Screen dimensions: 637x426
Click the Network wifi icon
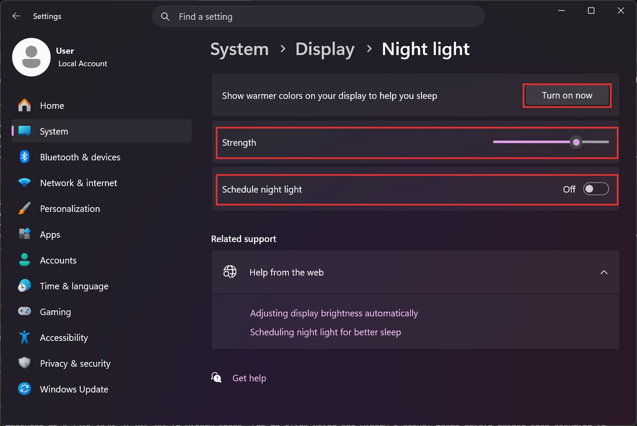[25, 183]
